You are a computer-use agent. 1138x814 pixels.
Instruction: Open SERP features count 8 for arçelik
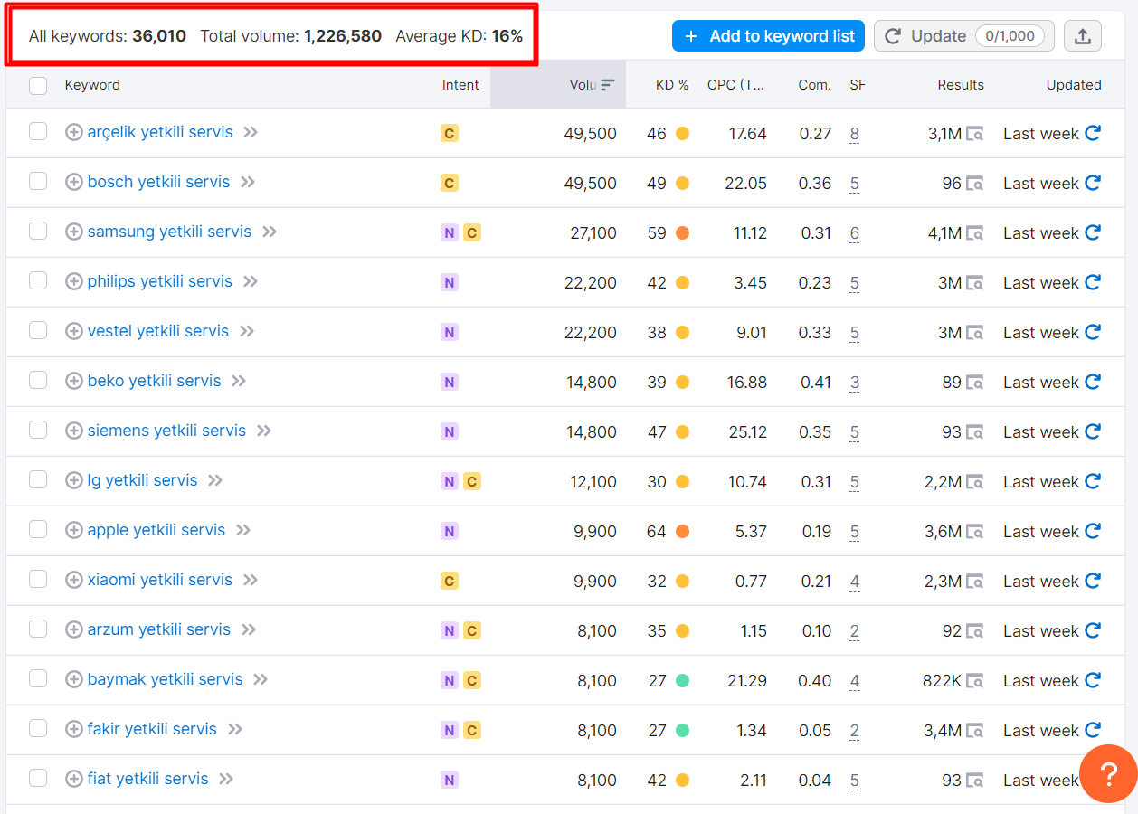pos(855,134)
